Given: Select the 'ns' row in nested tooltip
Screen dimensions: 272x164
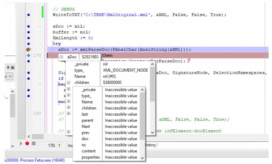Looking at the screenshot, I should point(107,145).
